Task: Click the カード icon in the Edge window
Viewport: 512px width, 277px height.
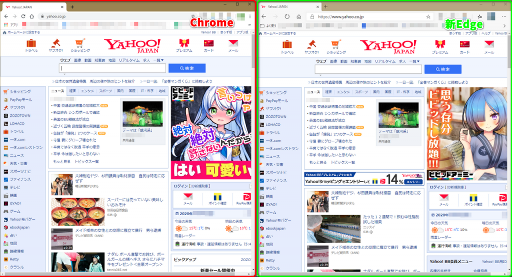Action: 464,44
